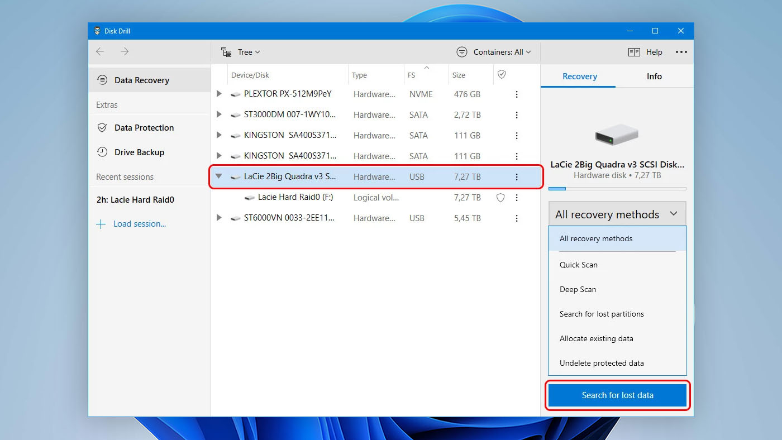Image resolution: width=782 pixels, height=440 pixels.
Task: Choose Deep Scan from the list
Action: tap(617, 289)
